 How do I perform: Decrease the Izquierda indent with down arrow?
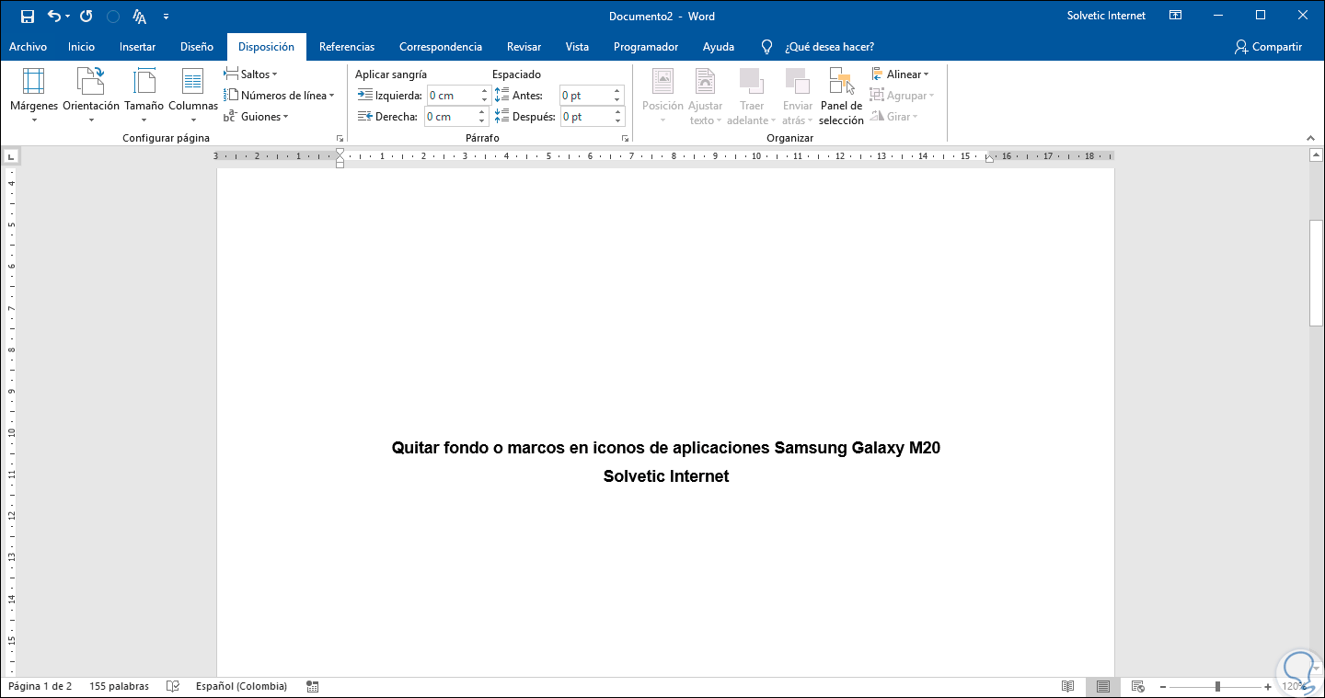482,100
